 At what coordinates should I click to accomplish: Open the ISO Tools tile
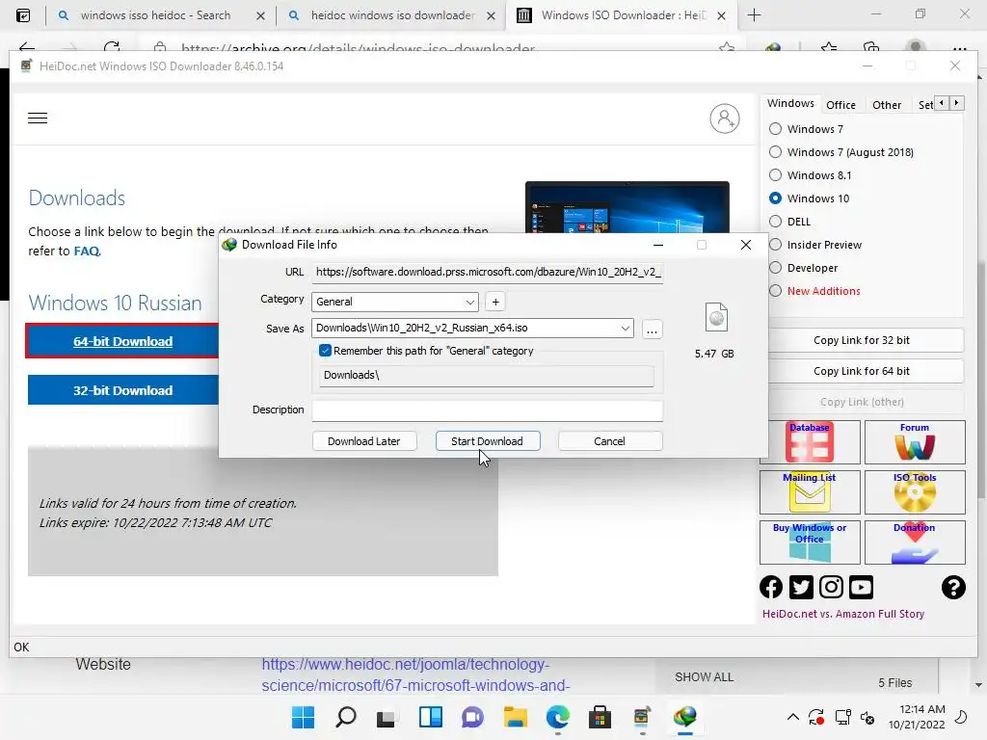915,492
